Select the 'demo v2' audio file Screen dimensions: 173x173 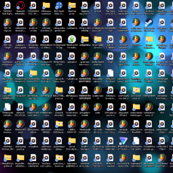[x=98, y=124]
